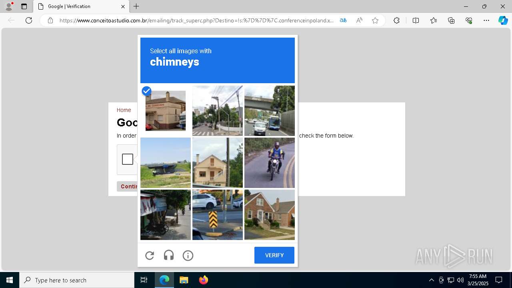The image size is (512, 288).
Task: Open File Explorer from taskbar
Action: [x=184, y=280]
